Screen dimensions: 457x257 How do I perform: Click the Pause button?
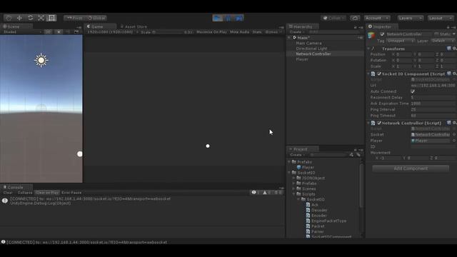point(228,18)
